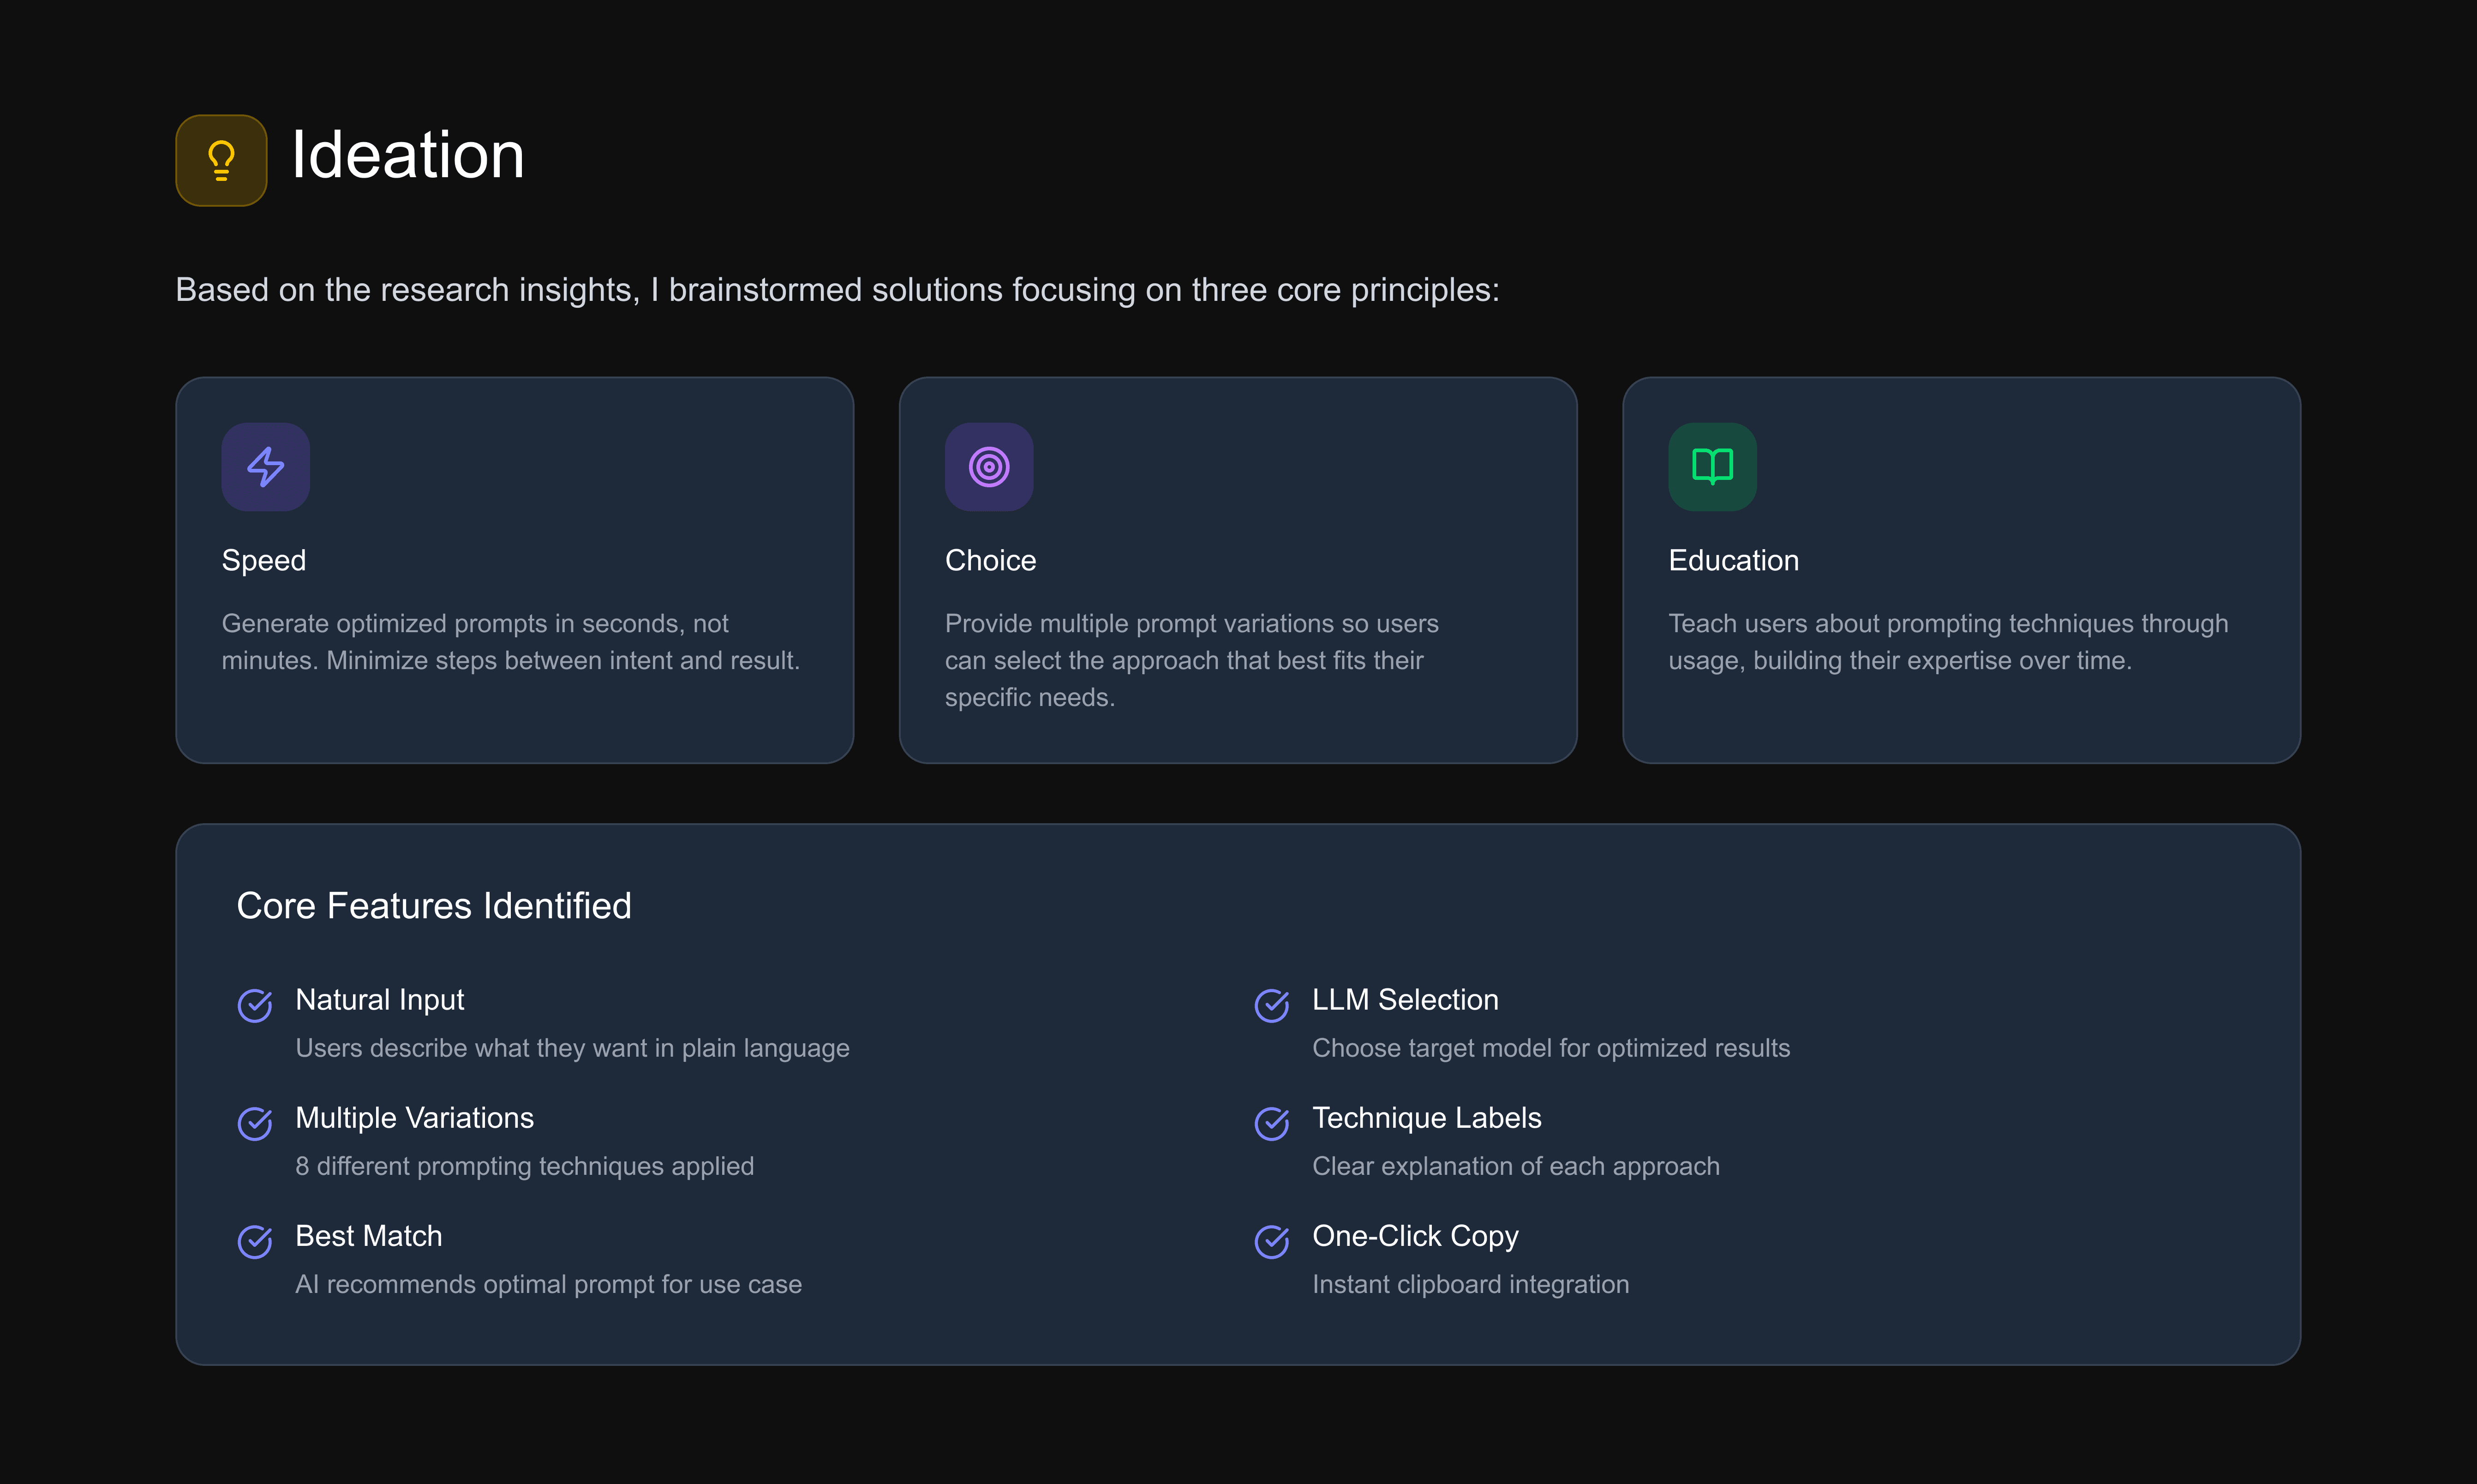The width and height of the screenshot is (2477, 1484).
Task: Click the yellow lightbulb Ideation icon
Action: 221,160
